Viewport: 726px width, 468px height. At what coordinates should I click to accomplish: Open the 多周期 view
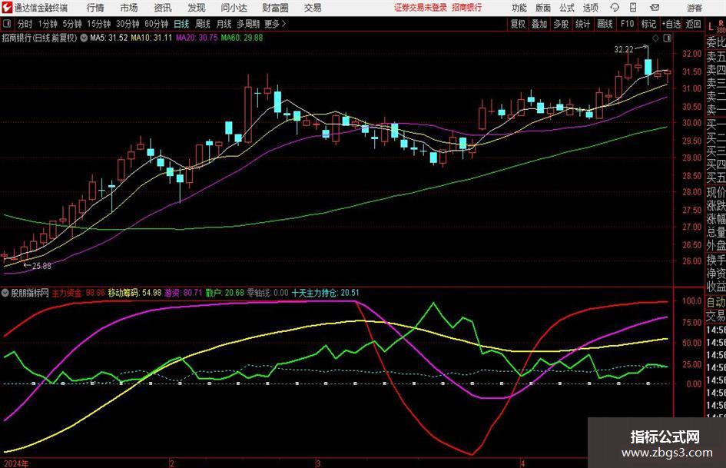point(248,24)
